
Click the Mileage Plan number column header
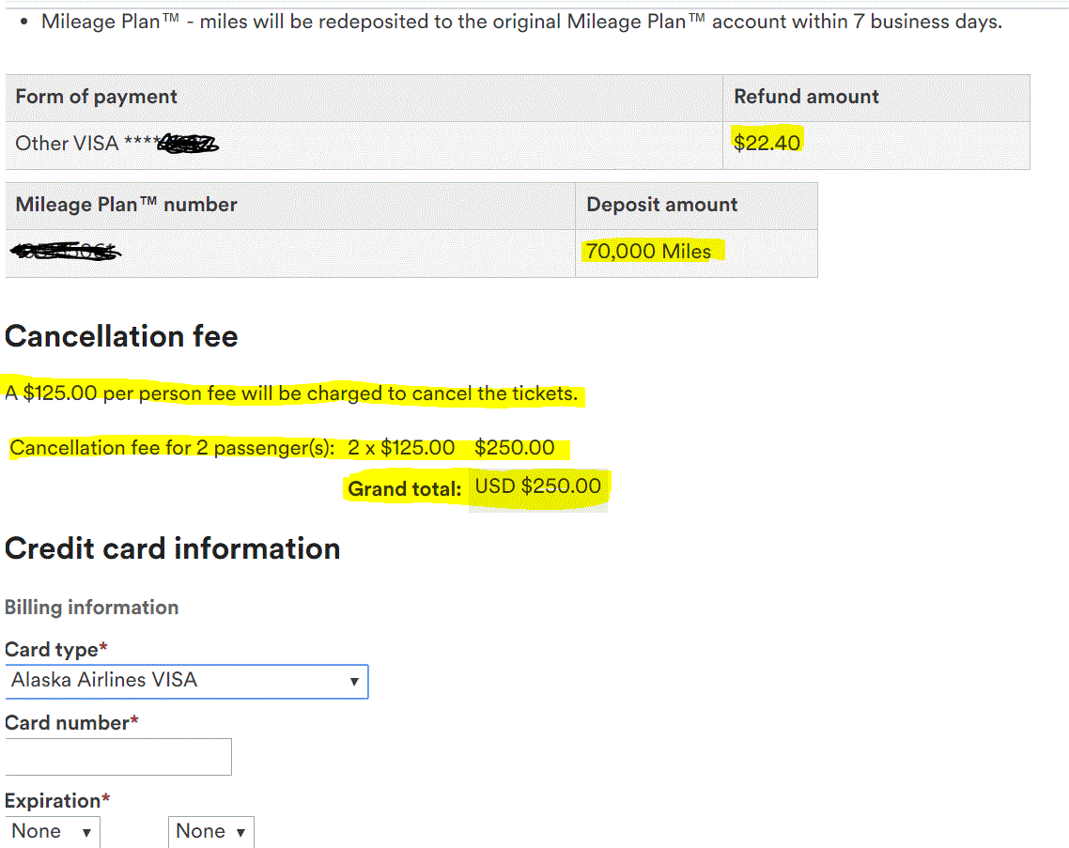126,205
